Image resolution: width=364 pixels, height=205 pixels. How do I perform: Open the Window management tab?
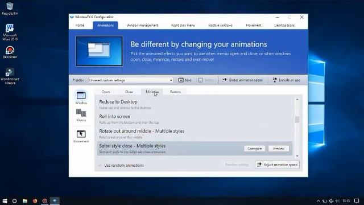click(x=142, y=25)
